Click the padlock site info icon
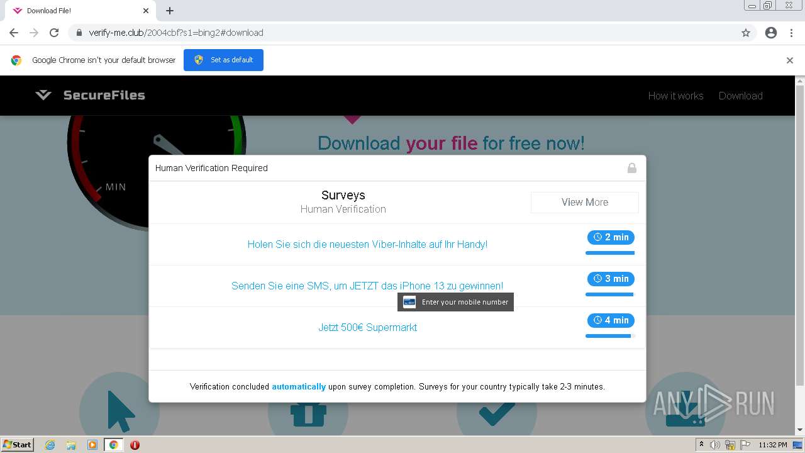Image resolution: width=805 pixels, height=453 pixels. coord(79,33)
